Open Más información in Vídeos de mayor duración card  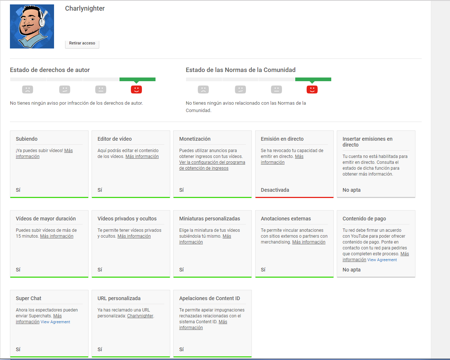pyautogui.click(x=57, y=236)
